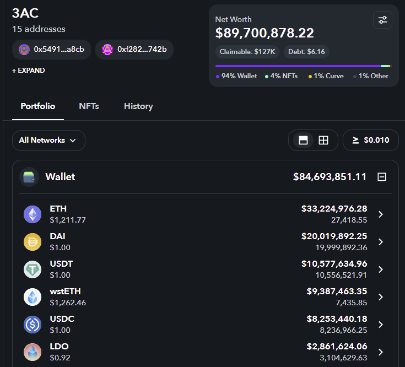Click the LDO value $2,861,624.06
The height and width of the screenshot is (367, 405).
(337, 347)
